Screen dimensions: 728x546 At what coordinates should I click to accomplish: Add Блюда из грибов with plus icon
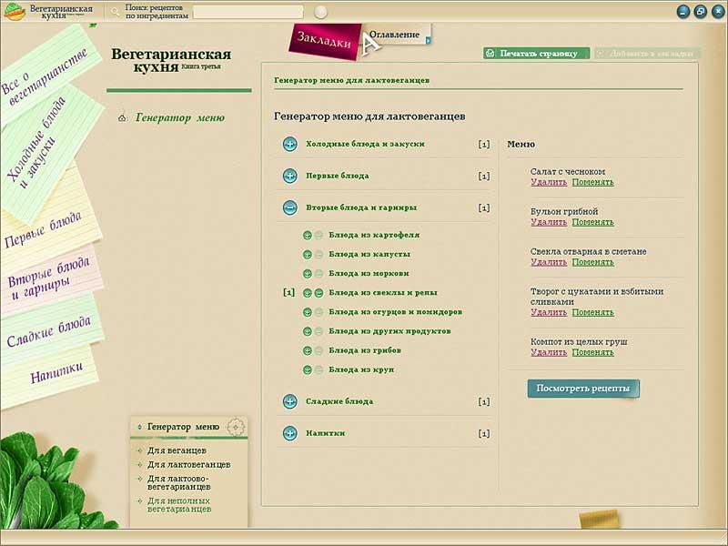[308, 350]
